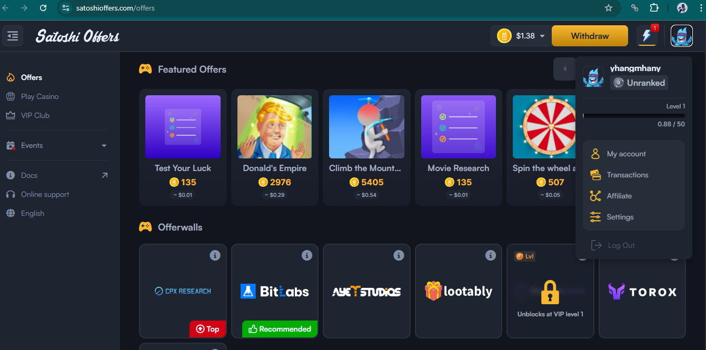The width and height of the screenshot is (706, 350).
Task: Open the Offers flame icon in sidebar
Action: click(10, 77)
